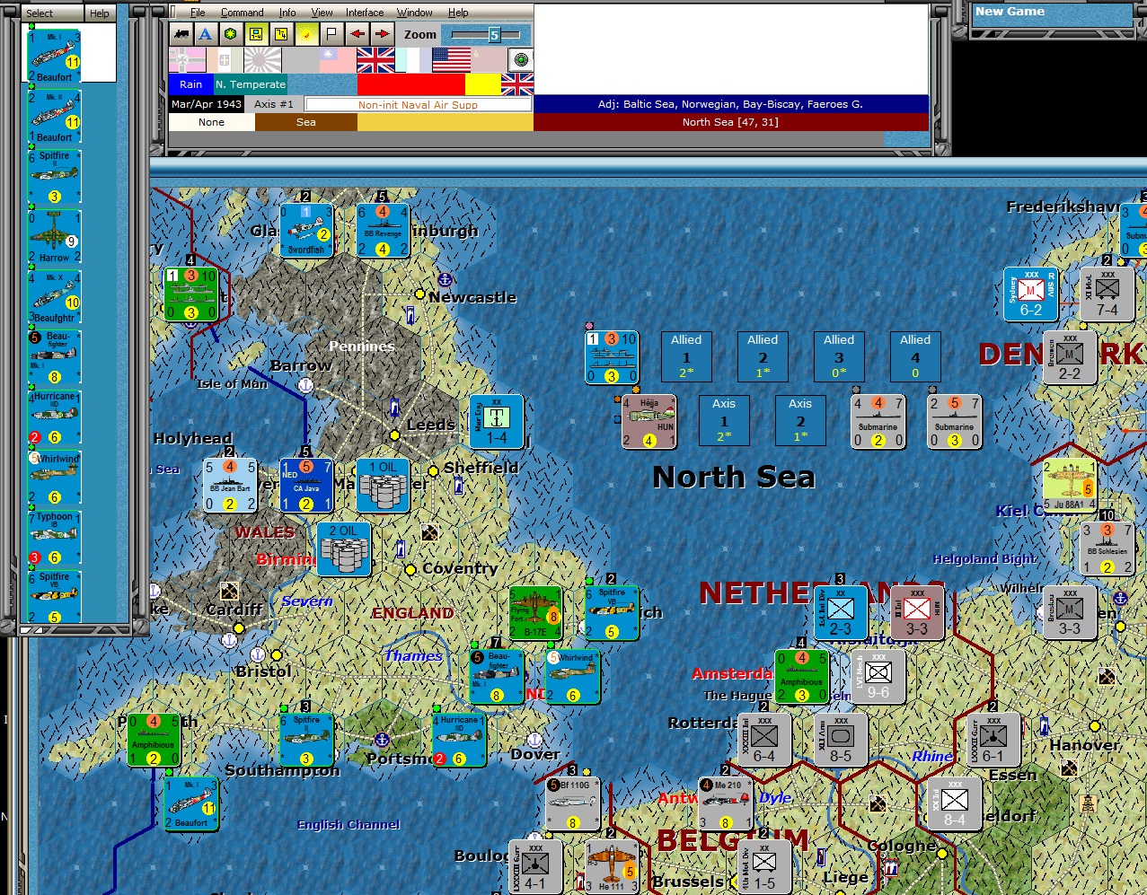
Task: Click the Union Jack flag in the nation row
Action: pyautogui.click(x=375, y=60)
